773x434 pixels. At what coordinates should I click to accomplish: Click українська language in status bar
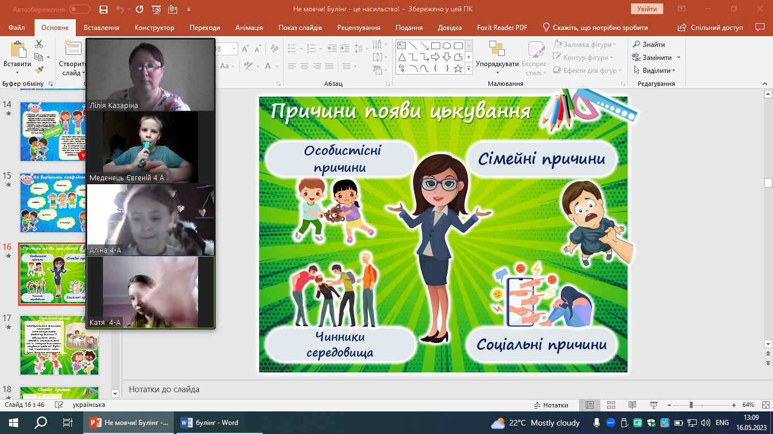click(89, 405)
